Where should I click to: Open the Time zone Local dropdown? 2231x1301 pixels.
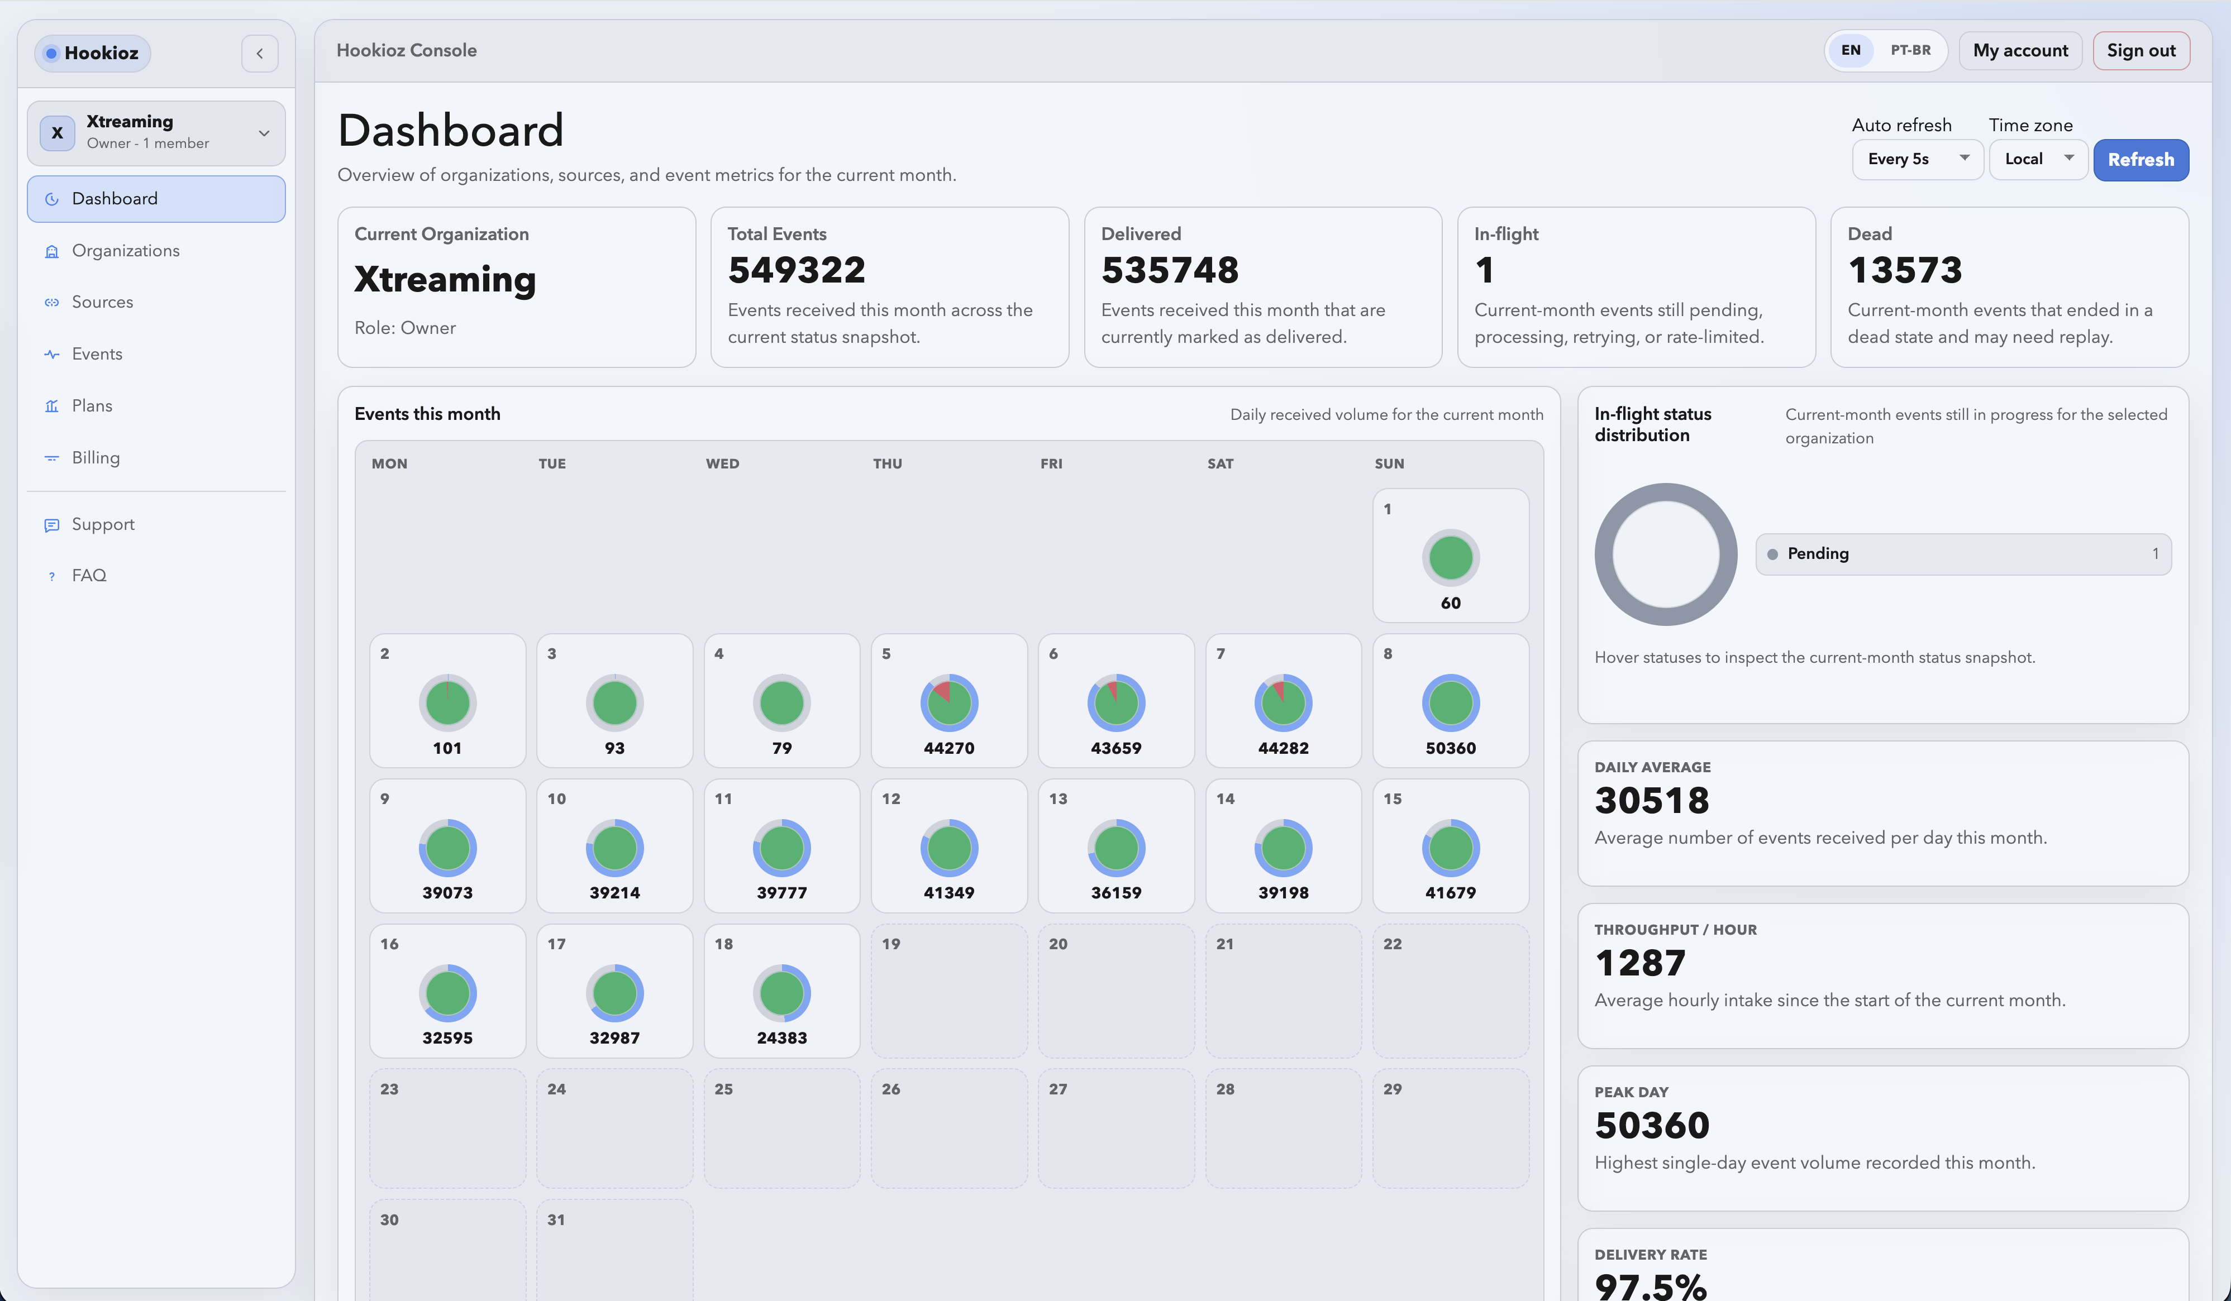tap(2038, 159)
